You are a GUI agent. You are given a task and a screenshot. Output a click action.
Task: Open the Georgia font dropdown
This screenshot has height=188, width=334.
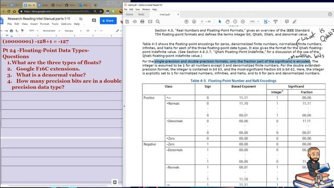[x=73, y=31]
